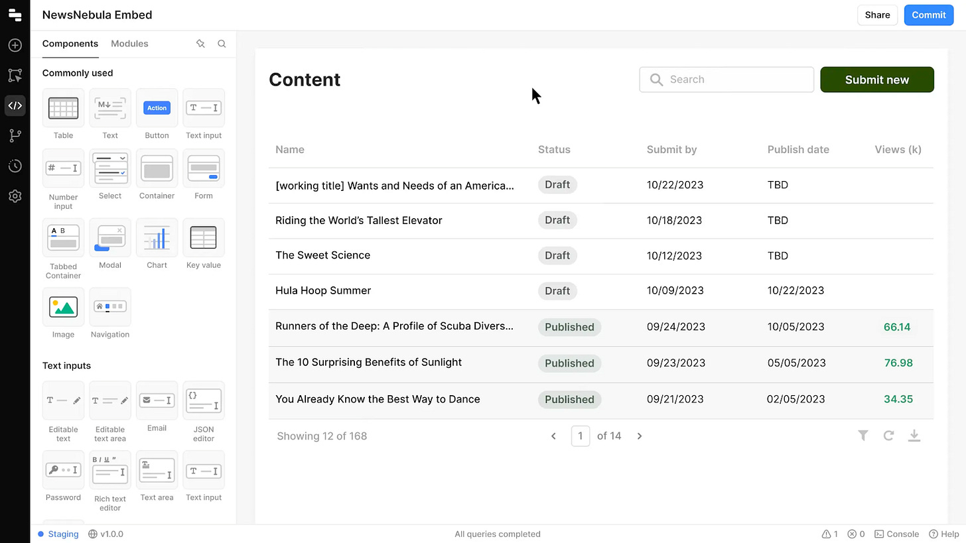Pin the components panel

click(x=200, y=44)
